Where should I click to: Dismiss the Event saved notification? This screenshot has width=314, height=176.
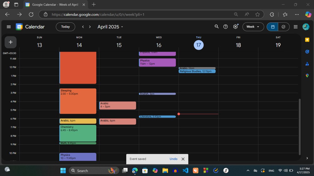[183, 159]
